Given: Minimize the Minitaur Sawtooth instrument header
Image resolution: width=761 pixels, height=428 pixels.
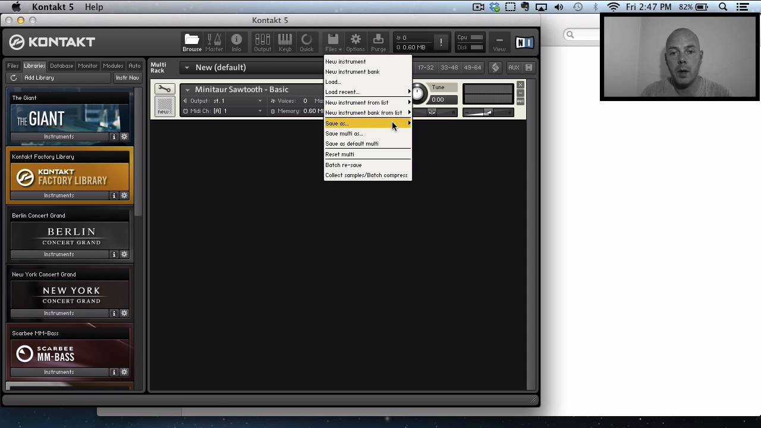Looking at the screenshot, I should (x=520, y=93).
